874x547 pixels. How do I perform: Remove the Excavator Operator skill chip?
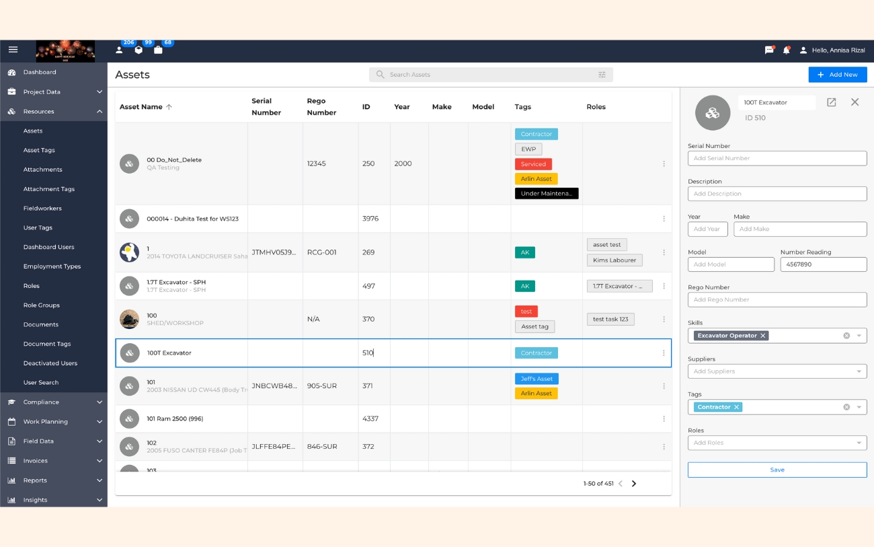tap(763, 336)
